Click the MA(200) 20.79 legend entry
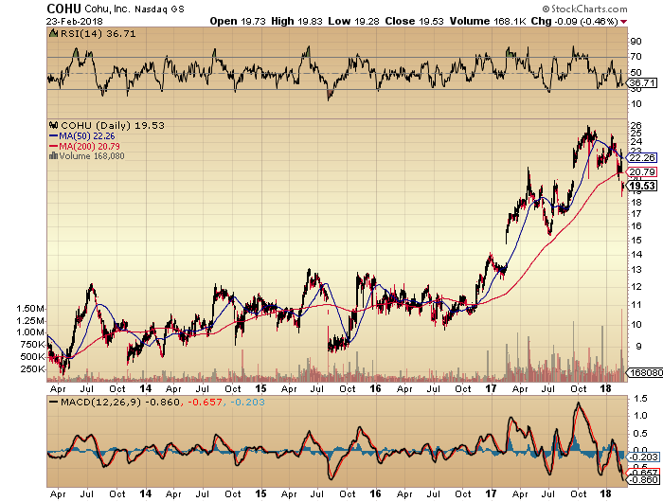The width and height of the screenshot is (663, 502). click(84, 146)
